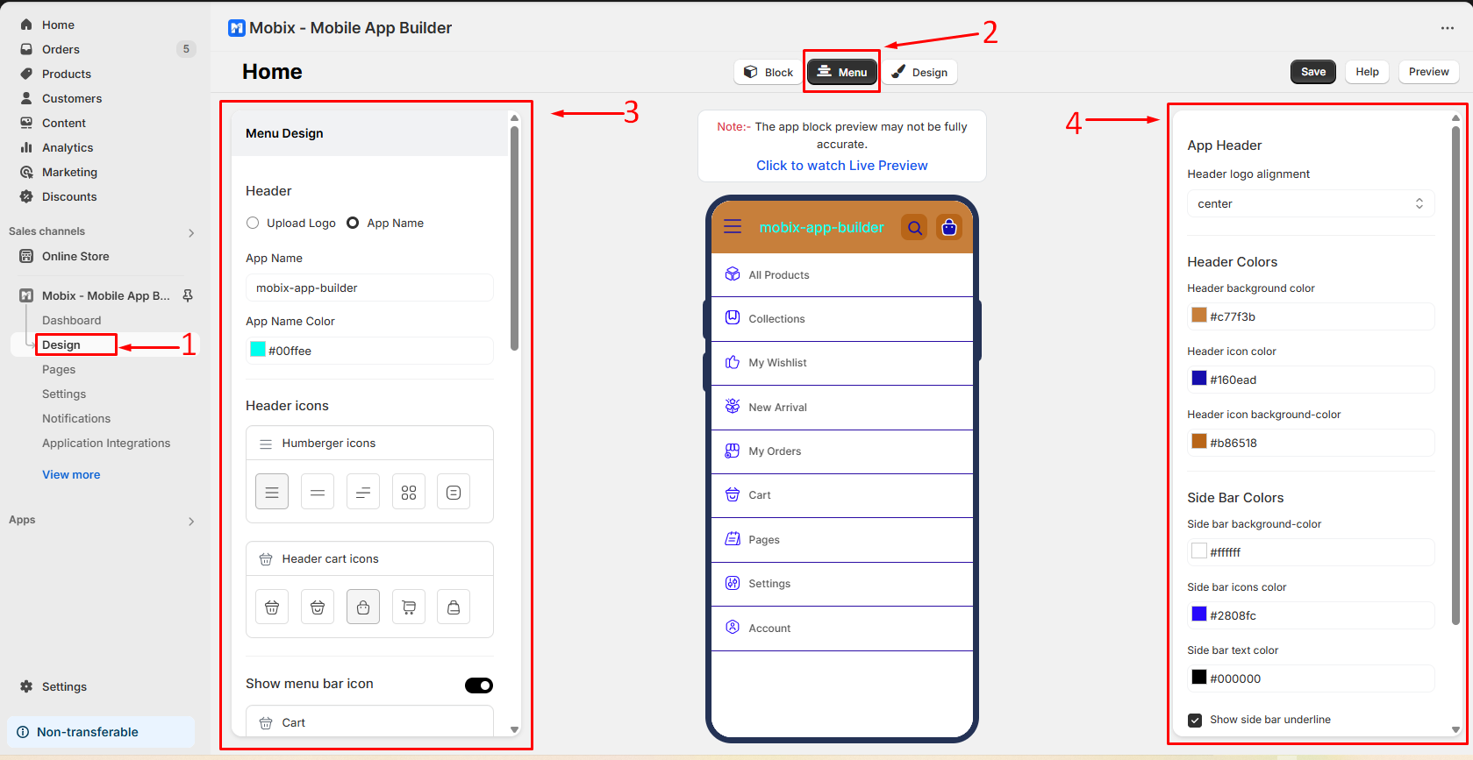Screen dimensions: 1473x760
Task: Choose the lock-shaped bag header cart icon
Action: click(454, 607)
